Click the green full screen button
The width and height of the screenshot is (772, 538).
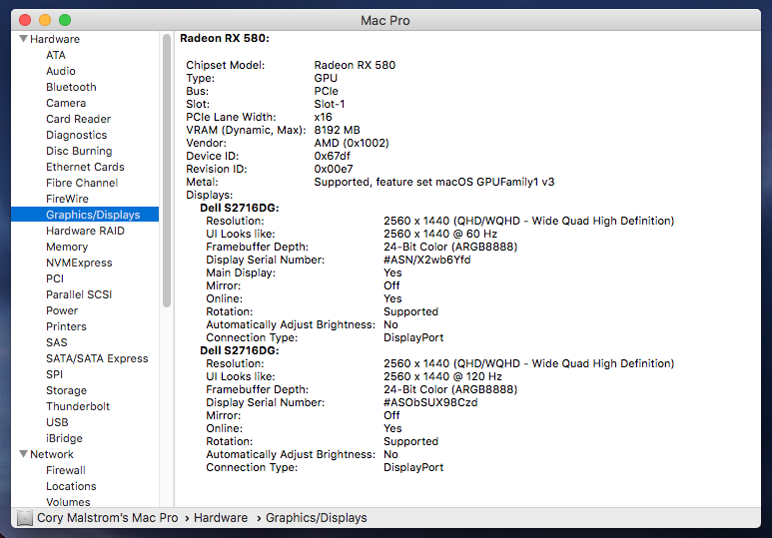[65, 20]
